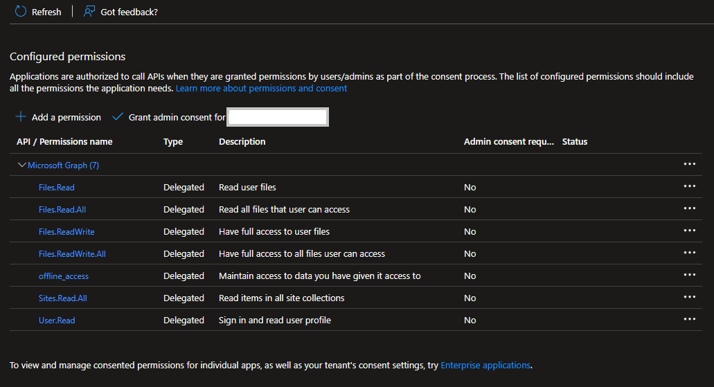Open the User.Read permission link
The image size is (714, 387).
coord(57,321)
